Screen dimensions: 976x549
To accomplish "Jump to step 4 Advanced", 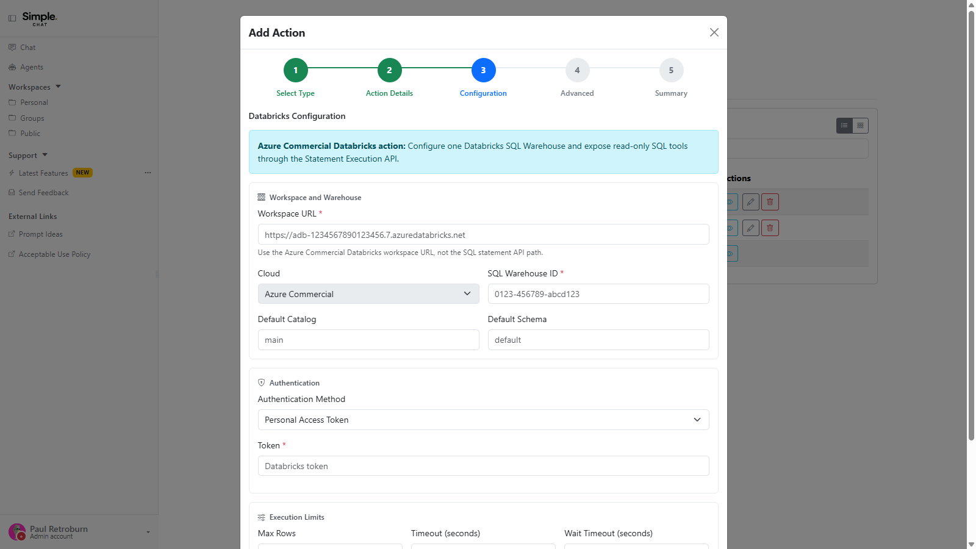I will coord(577,70).
